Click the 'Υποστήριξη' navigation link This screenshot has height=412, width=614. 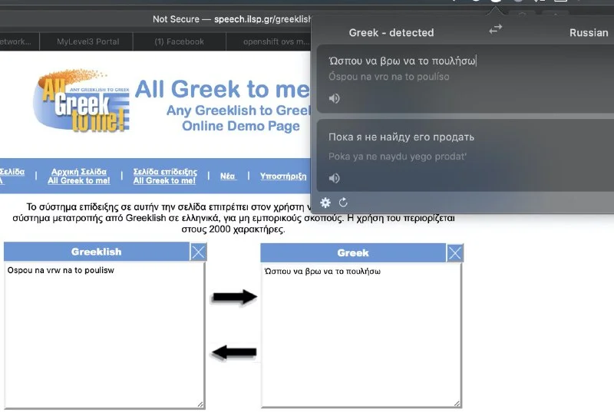[x=283, y=176]
